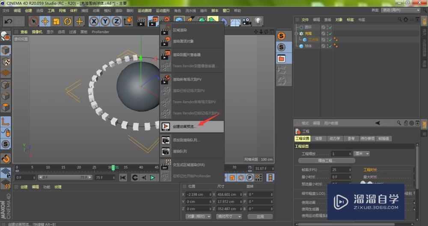Open the camera object icon

pyautogui.click(x=247, y=21)
